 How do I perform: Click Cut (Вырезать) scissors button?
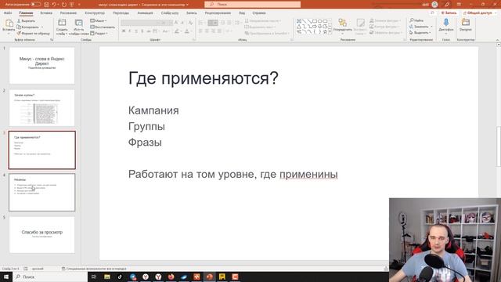pyautogui.click(x=26, y=21)
